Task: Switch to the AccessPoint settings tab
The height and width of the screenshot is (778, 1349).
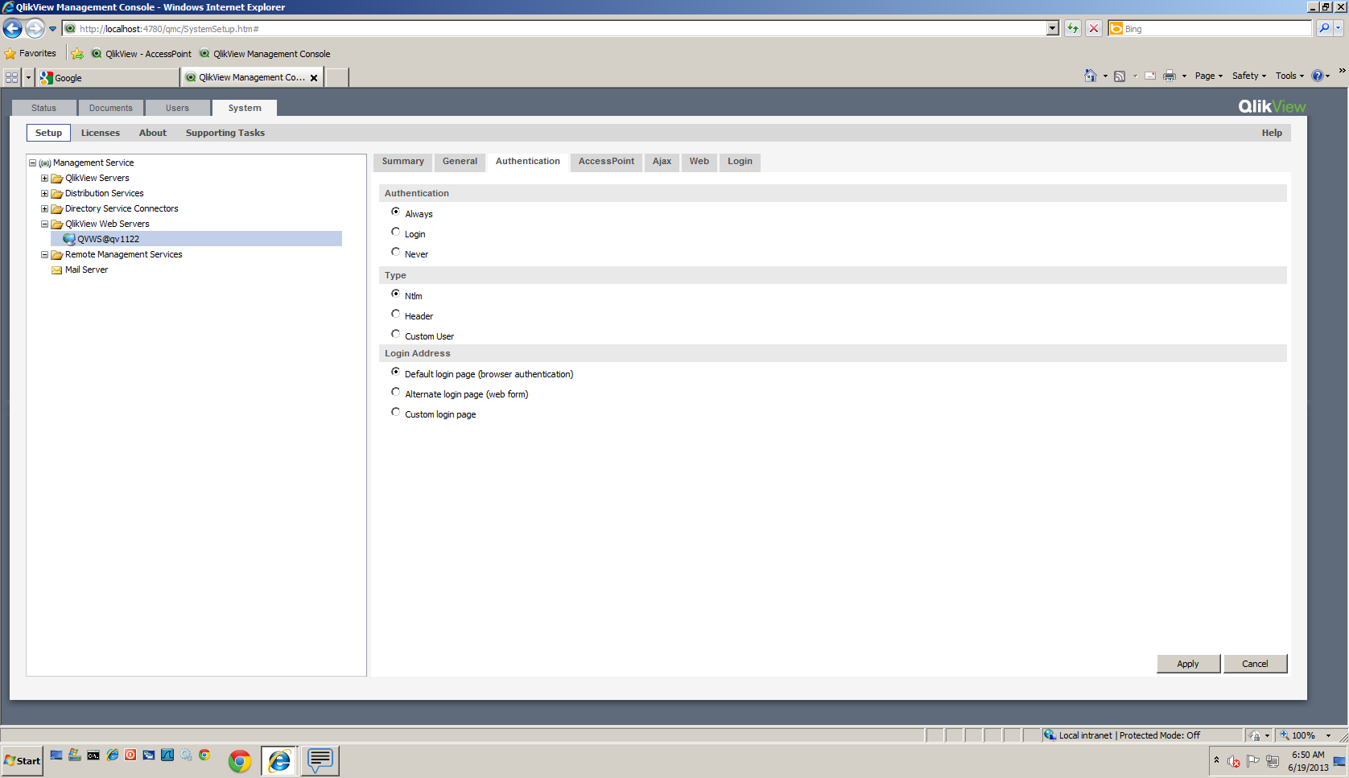Action: tap(606, 162)
